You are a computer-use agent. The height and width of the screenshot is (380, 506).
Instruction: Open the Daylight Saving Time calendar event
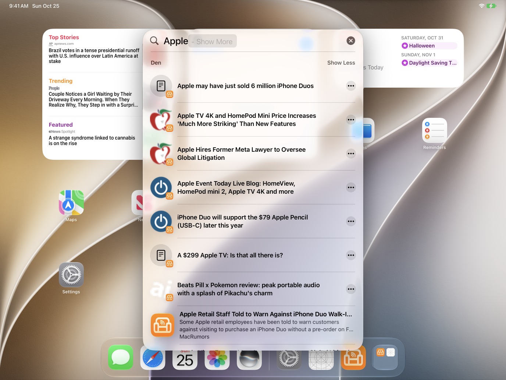429,63
